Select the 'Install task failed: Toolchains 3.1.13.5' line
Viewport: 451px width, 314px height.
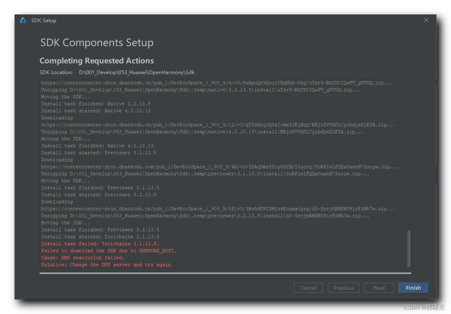pos(100,244)
